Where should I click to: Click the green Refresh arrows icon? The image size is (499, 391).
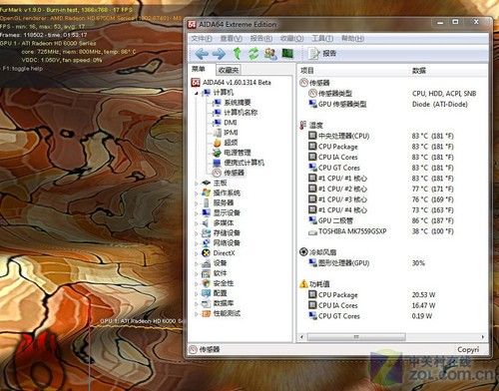pyautogui.click(x=253, y=53)
